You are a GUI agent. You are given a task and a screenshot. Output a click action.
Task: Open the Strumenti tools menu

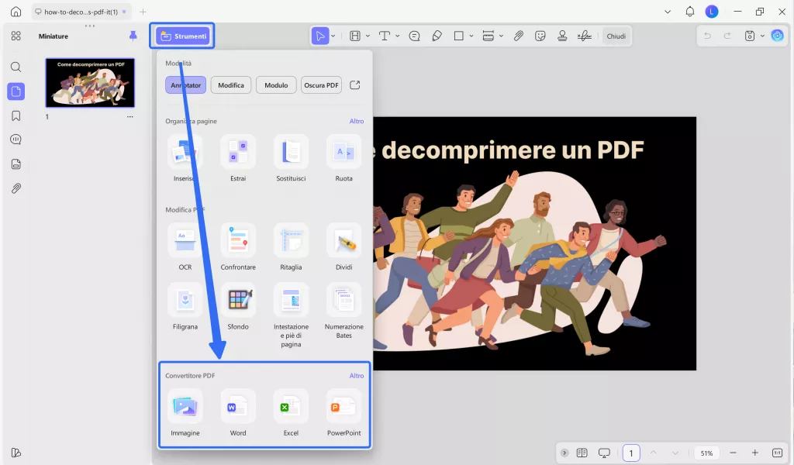[182, 36]
